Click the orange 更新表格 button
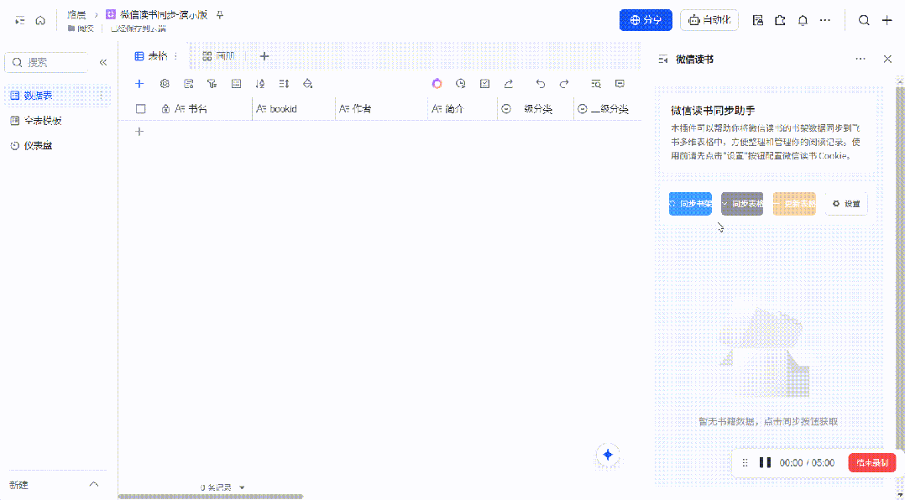The image size is (905, 500). click(x=794, y=204)
